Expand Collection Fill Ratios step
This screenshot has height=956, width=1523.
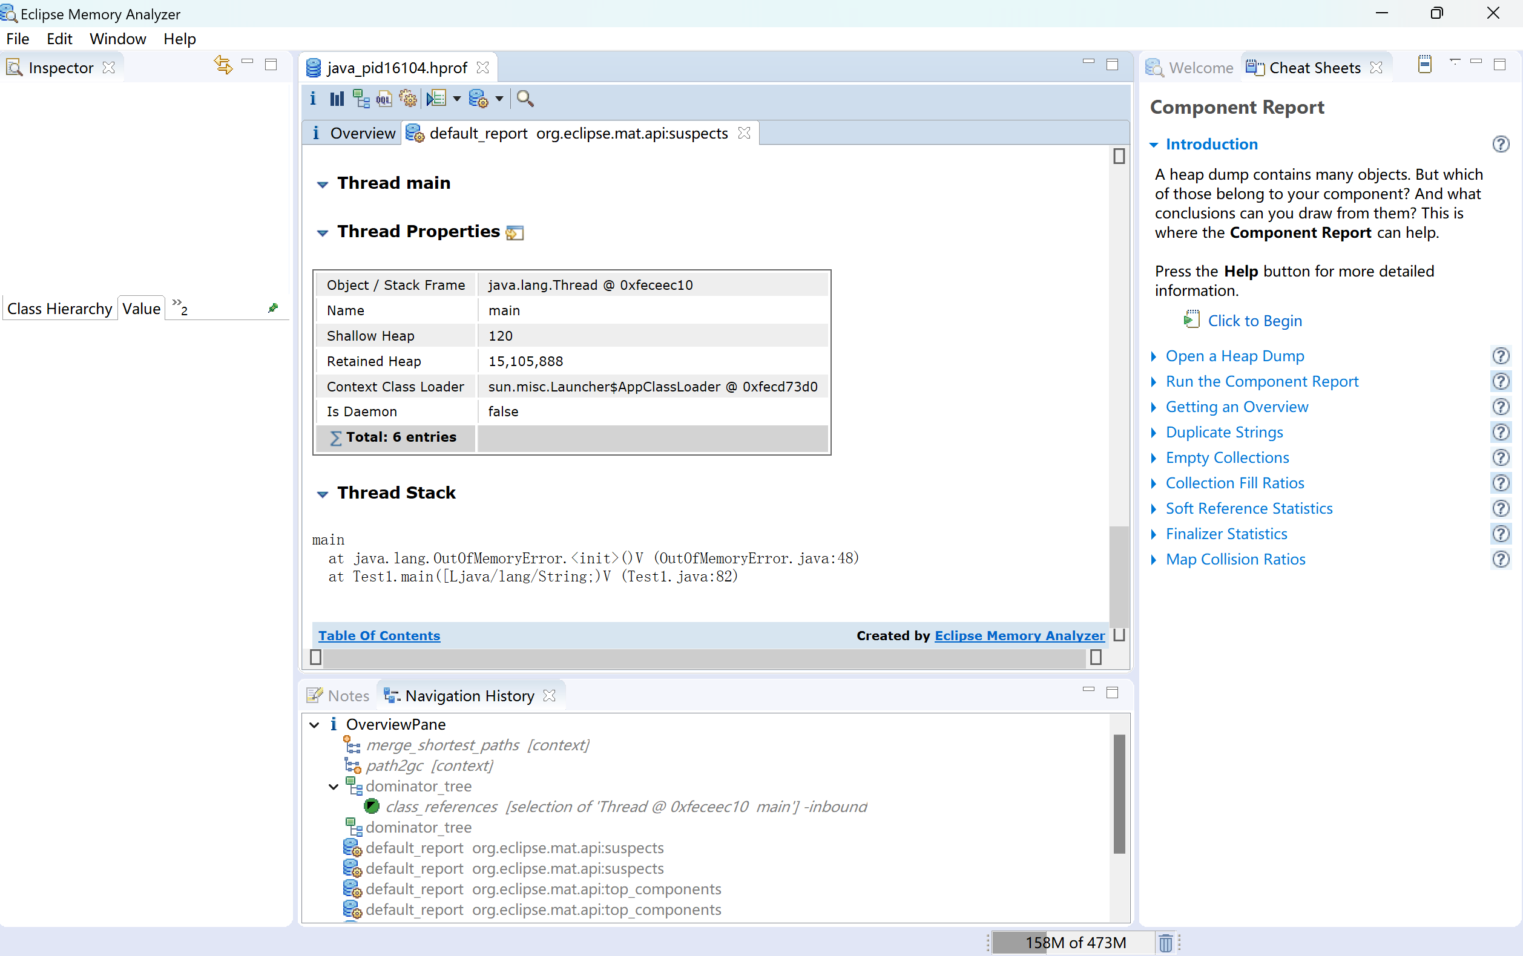click(x=1154, y=483)
